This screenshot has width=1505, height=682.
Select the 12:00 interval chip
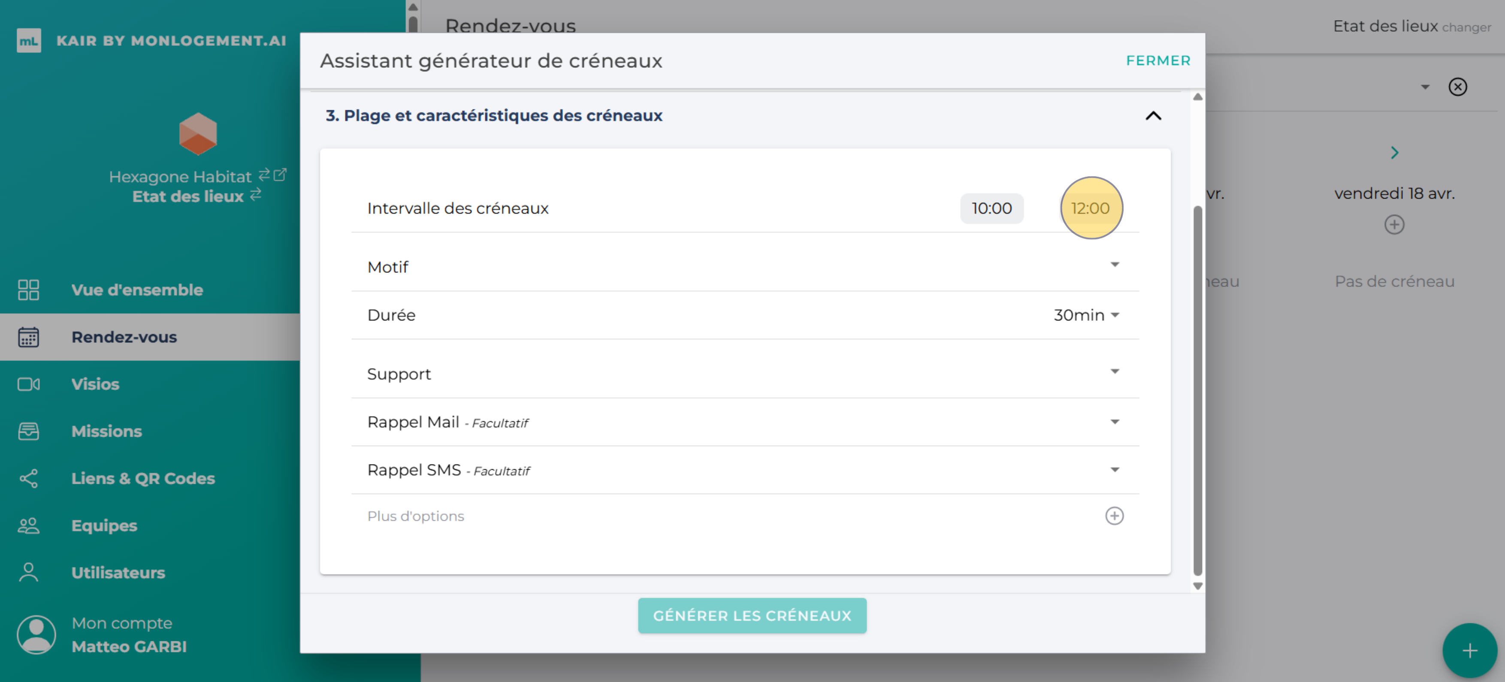pos(1091,208)
